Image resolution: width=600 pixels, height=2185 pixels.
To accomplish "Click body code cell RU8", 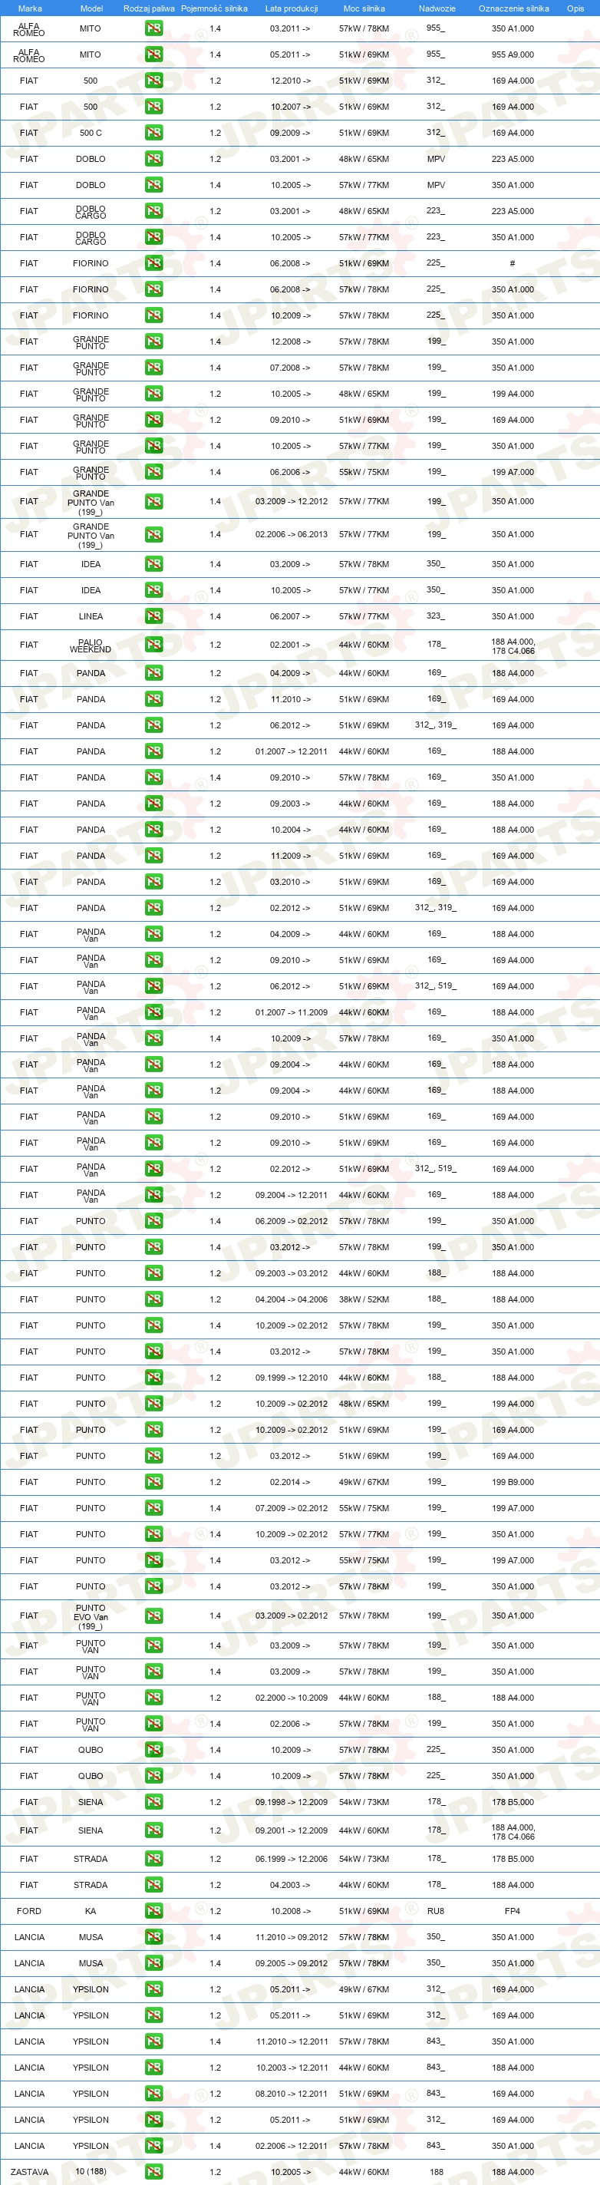I will tap(436, 1911).
